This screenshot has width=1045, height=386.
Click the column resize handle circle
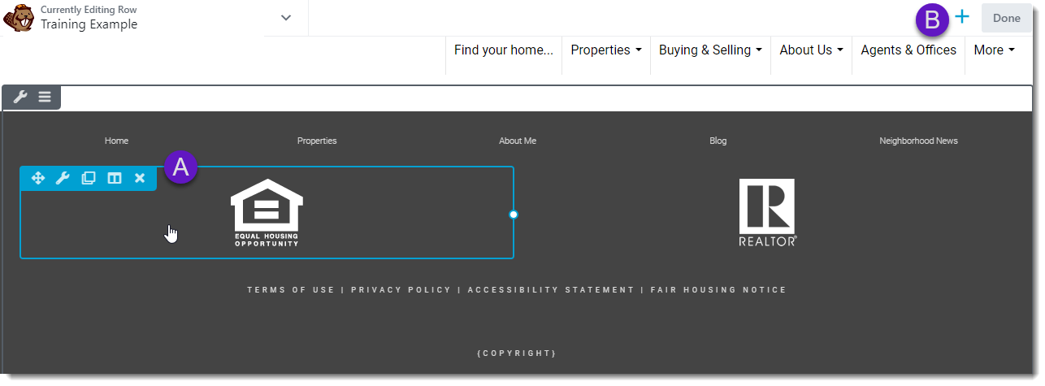pyautogui.click(x=514, y=215)
